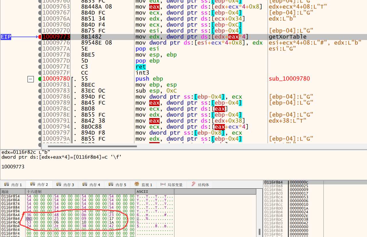The width and height of the screenshot is (367, 237).
Task: Click bytes 8B1482 on current instruction row
Action: pyautogui.click(x=91, y=37)
